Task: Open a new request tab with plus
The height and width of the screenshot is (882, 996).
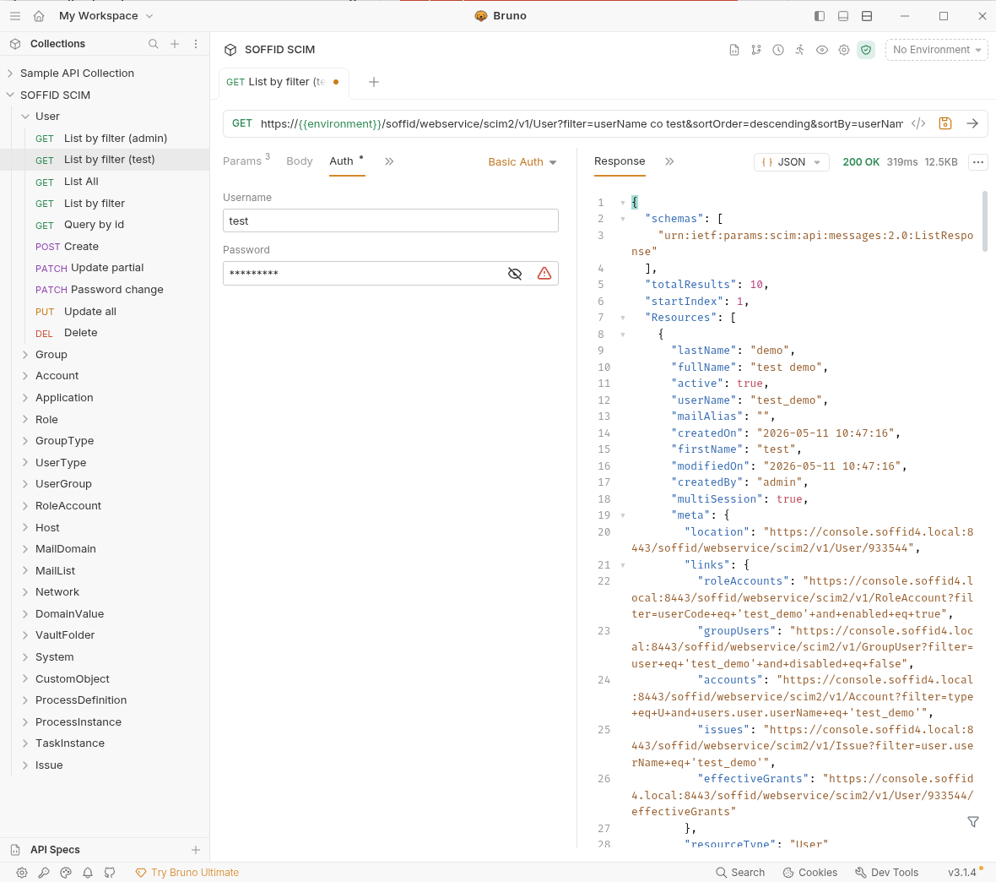Action: tap(373, 82)
